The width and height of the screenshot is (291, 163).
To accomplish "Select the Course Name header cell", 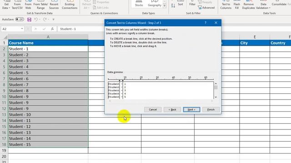I will point(48,43).
